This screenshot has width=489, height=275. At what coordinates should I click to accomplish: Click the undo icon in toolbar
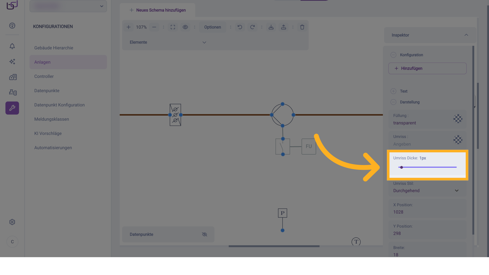click(240, 27)
